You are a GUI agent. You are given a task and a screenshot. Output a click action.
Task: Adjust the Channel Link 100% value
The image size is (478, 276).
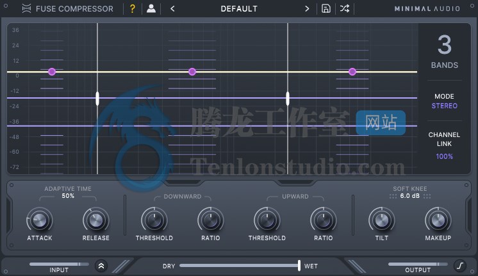coord(445,156)
